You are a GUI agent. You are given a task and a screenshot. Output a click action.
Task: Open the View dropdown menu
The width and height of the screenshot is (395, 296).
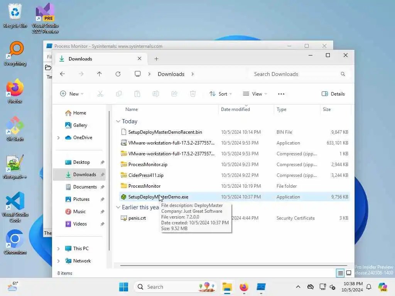click(x=255, y=94)
